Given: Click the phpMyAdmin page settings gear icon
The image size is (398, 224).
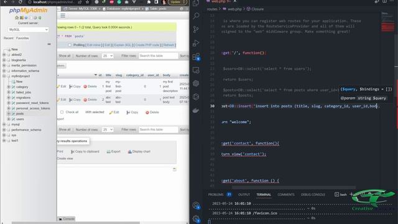Looking at the screenshot, I should coord(182,9).
